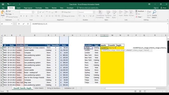Add a new sheet with plus icon
Screen dimensions: 169x95
click(81, 88)
